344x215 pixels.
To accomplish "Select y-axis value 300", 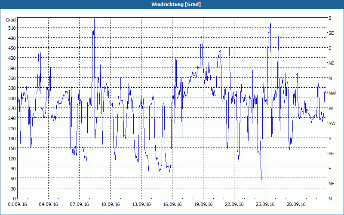I will [x=12, y=98].
